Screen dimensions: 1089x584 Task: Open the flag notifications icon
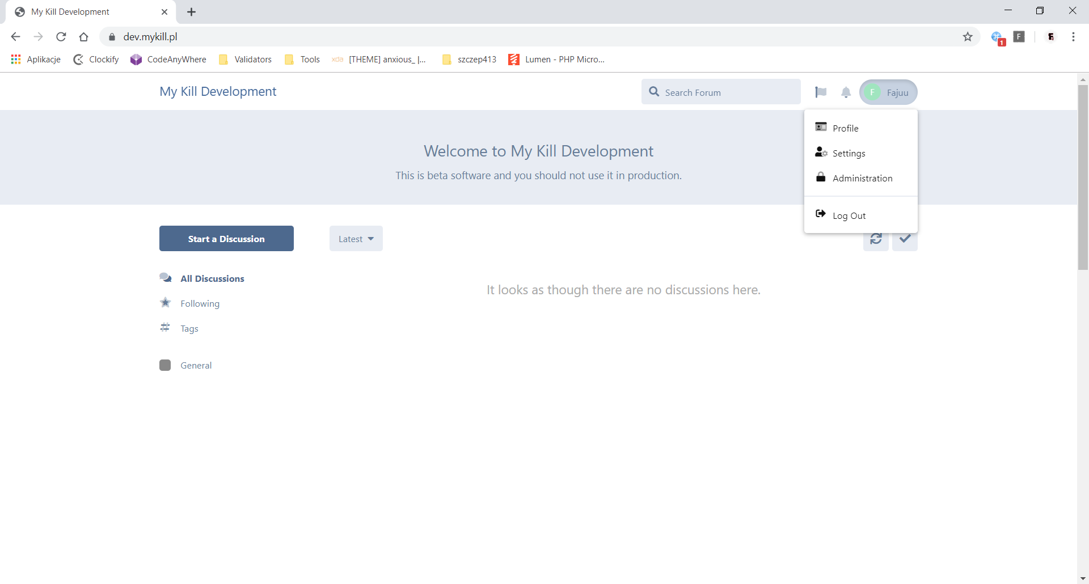coord(821,92)
